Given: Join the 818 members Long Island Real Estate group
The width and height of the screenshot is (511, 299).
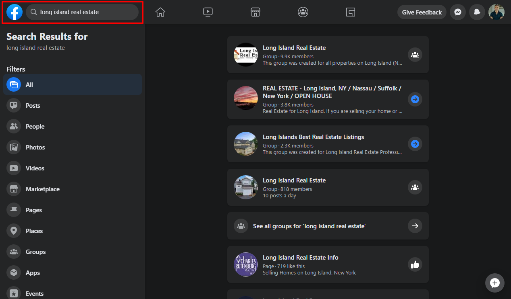Looking at the screenshot, I should (415, 187).
